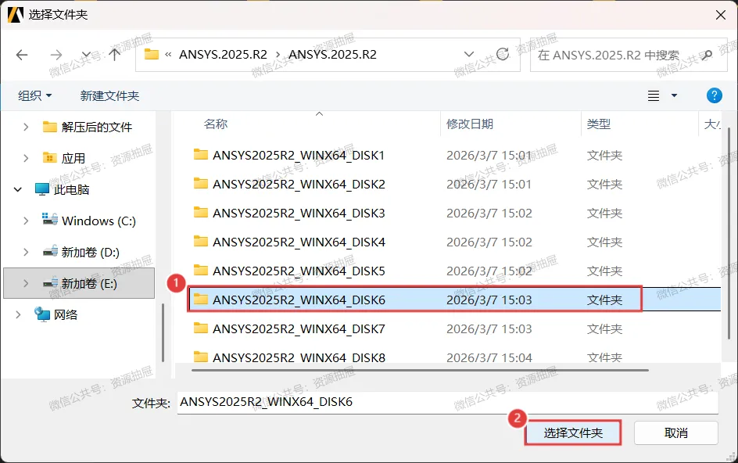This screenshot has height=463, width=738.
Task: Click the Forward navigation arrow
Action: (56, 55)
